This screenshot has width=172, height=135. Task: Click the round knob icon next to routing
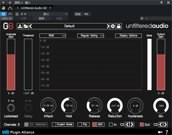click(4, 8)
